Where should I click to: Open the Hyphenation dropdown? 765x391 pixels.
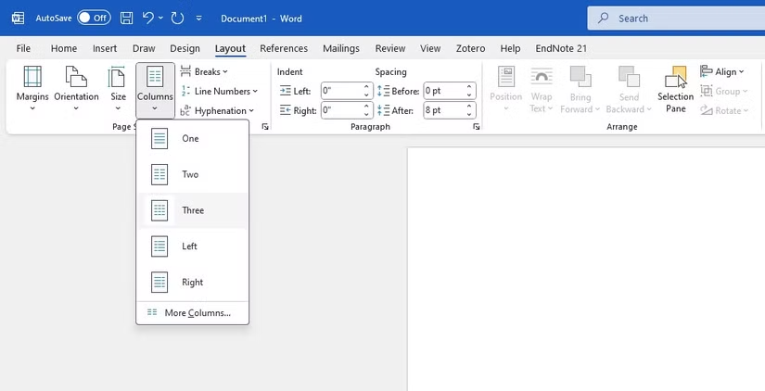pyautogui.click(x=217, y=110)
